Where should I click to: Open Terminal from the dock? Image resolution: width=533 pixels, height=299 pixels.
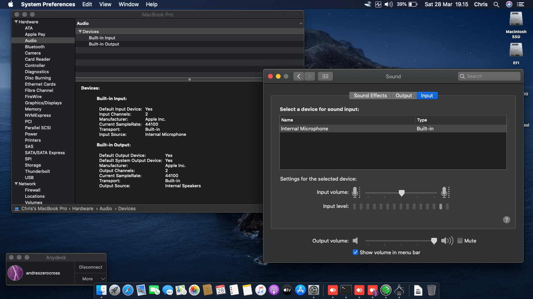click(x=346, y=290)
